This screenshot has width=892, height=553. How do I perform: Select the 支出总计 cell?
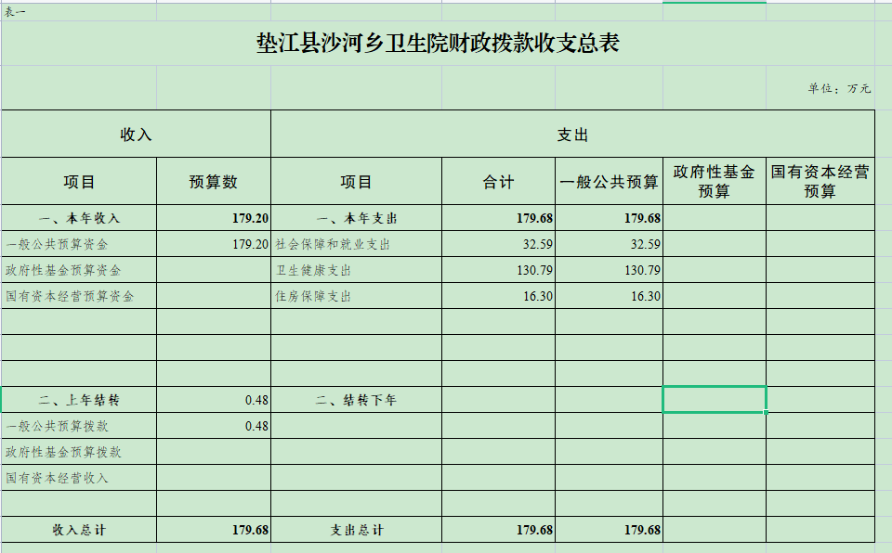coord(356,530)
